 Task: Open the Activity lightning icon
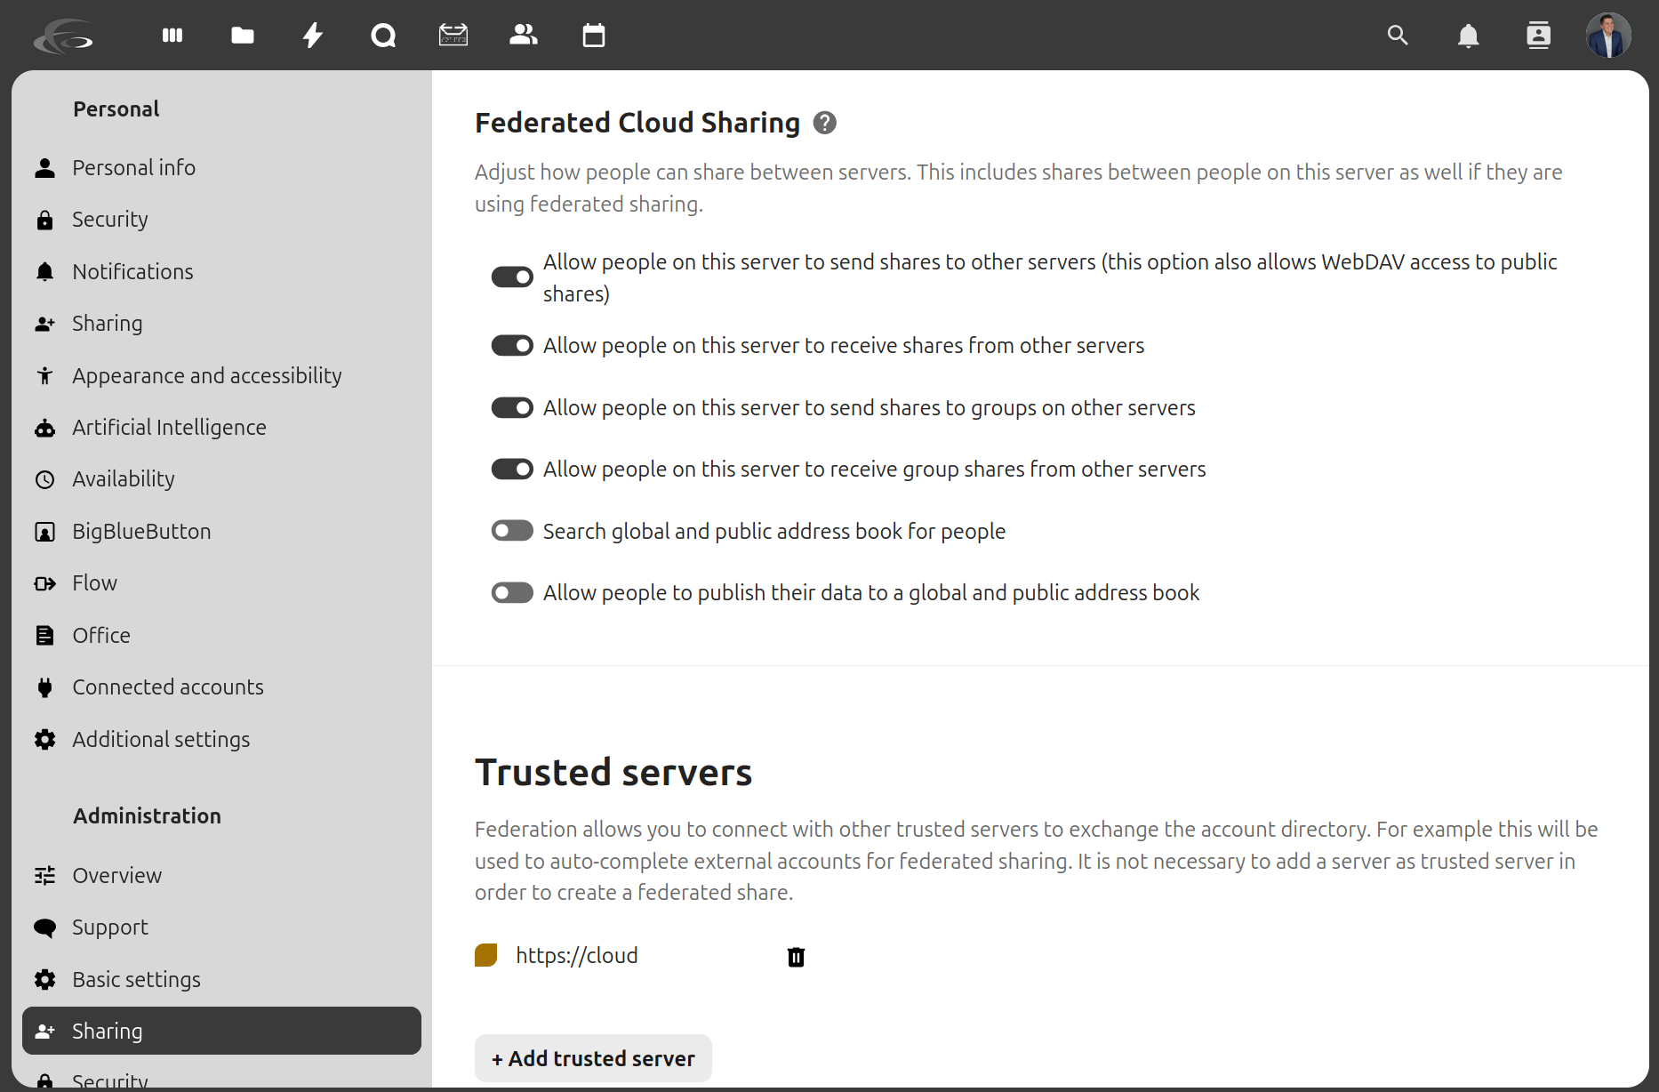click(x=313, y=36)
